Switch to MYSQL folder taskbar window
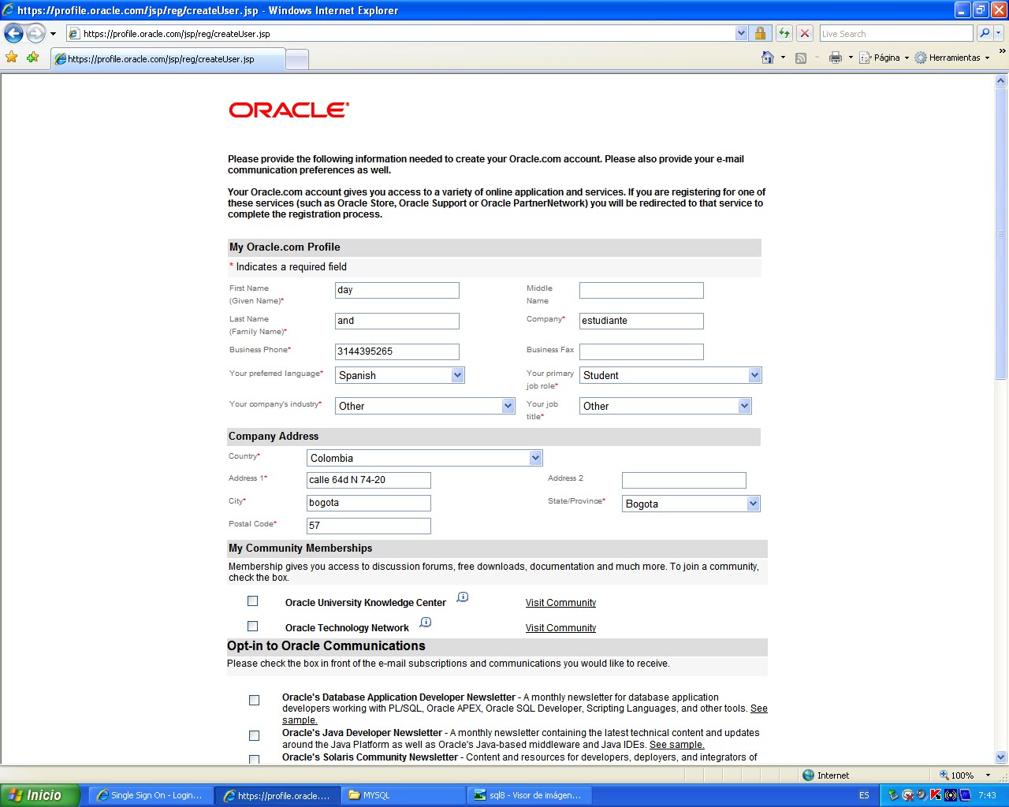The height and width of the screenshot is (807, 1009). coord(402,796)
